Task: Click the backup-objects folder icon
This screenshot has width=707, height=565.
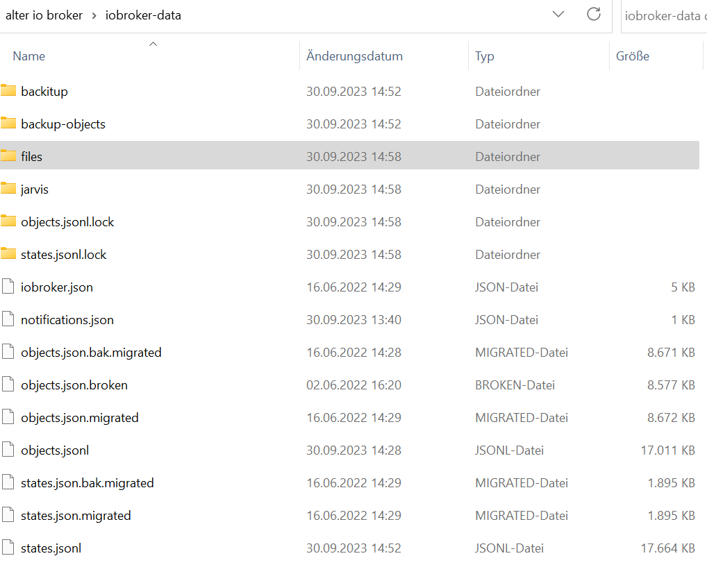Action: tap(8, 123)
